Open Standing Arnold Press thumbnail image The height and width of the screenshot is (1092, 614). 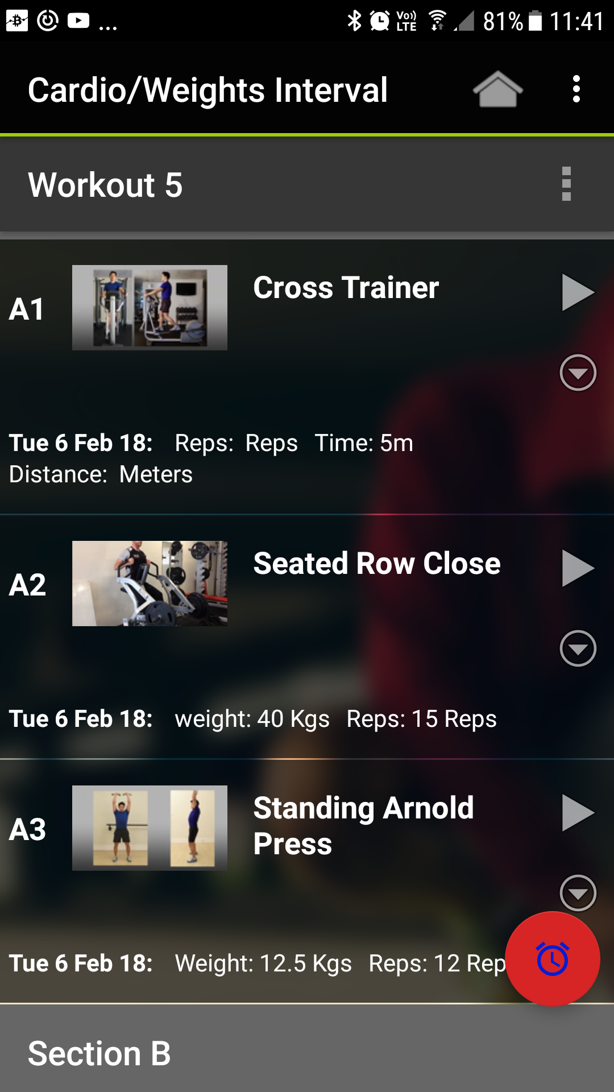(x=150, y=828)
